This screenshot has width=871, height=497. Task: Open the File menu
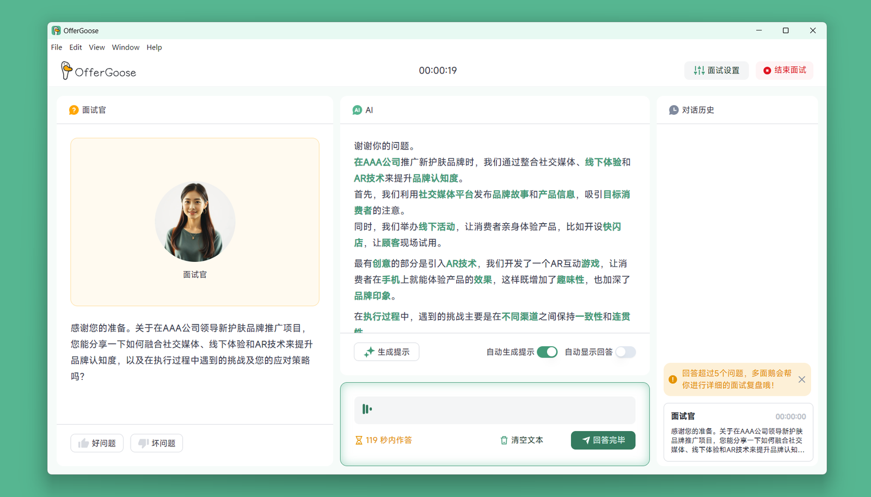click(x=56, y=47)
